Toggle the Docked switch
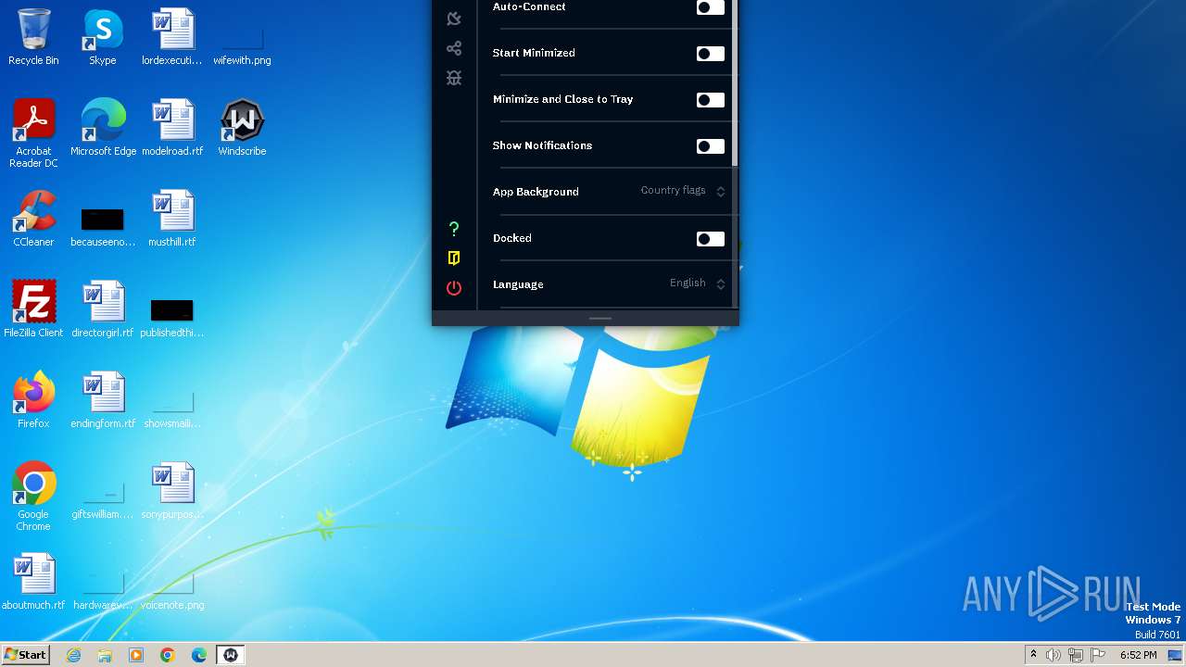This screenshot has height=667, width=1186. 711,239
